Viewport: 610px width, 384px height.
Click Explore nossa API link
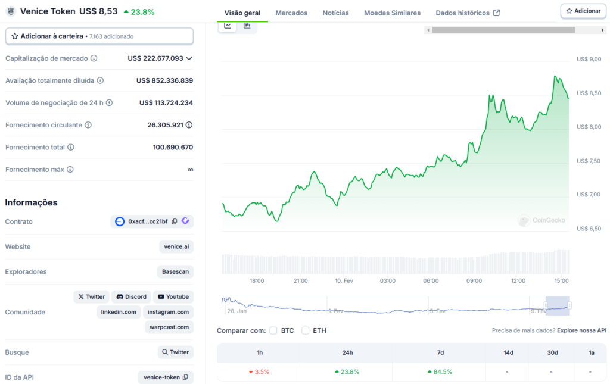coord(581,330)
